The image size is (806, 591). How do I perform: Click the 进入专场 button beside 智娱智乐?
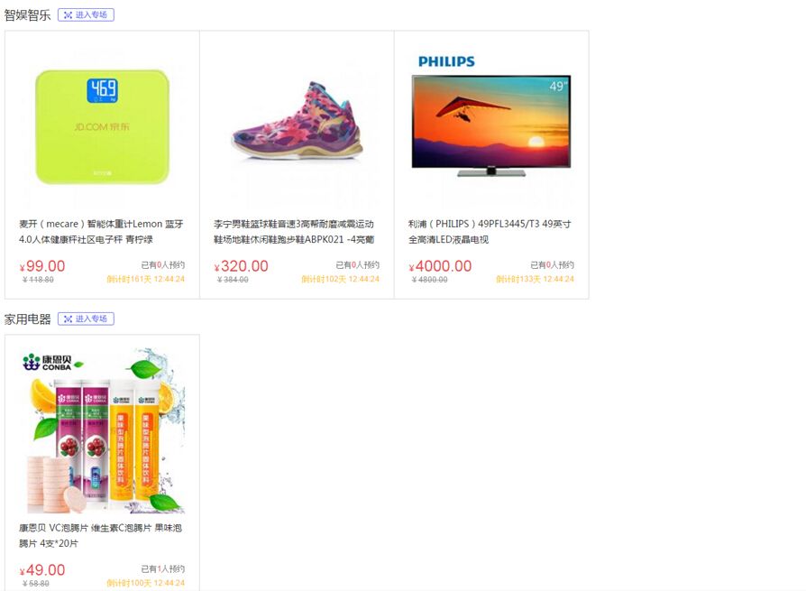(86, 15)
